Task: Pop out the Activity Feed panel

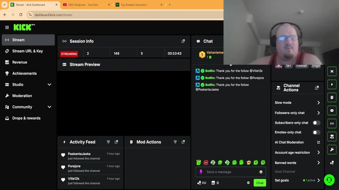Action: tap(116, 142)
